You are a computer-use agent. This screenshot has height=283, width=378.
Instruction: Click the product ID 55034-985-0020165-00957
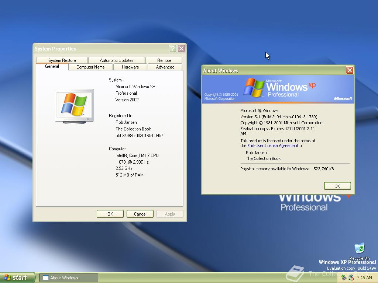(139, 136)
